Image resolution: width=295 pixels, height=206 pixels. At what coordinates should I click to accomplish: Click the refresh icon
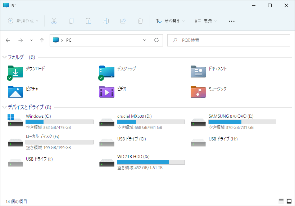click(x=156, y=40)
